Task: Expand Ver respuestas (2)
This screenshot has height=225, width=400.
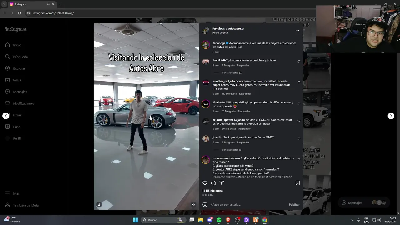Action: pyautogui.click(x=232, y=73)
